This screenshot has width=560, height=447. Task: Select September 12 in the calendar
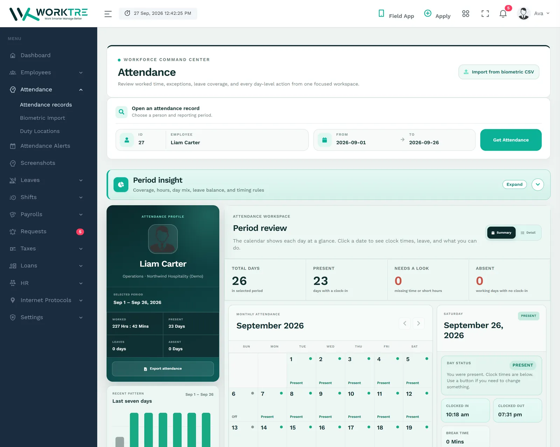[x=418, y=405]
